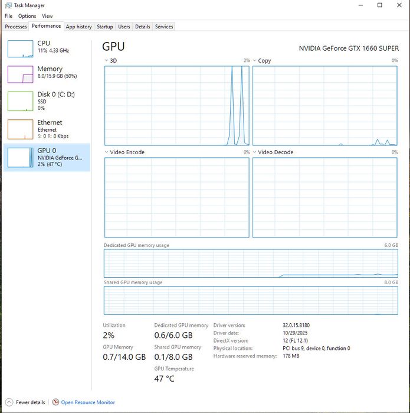The width and height of the screenshot is (410, 413).
Task: Click the 0.7/14.0 GB GPU Memory value
Action: pos(124,357)
